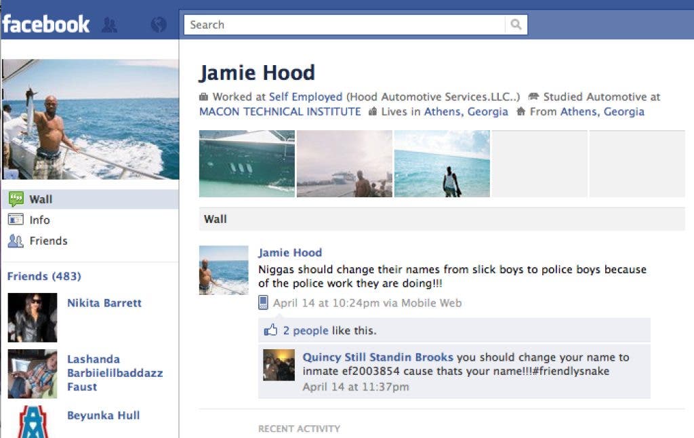Click the thumbs-up like icon
694x438 pixels.
click(271, 330)
